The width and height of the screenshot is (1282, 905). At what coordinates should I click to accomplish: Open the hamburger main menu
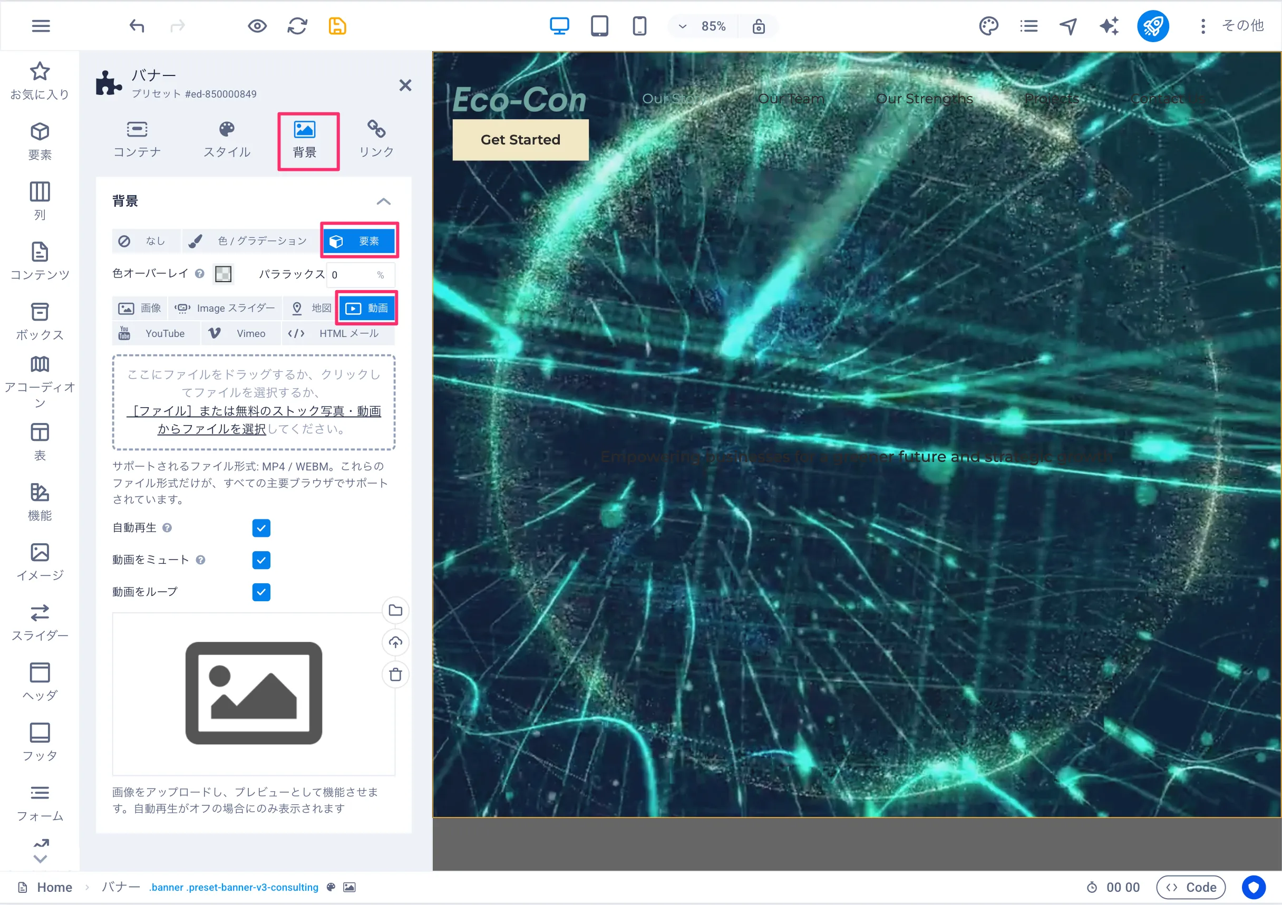[x=41, y=26]
